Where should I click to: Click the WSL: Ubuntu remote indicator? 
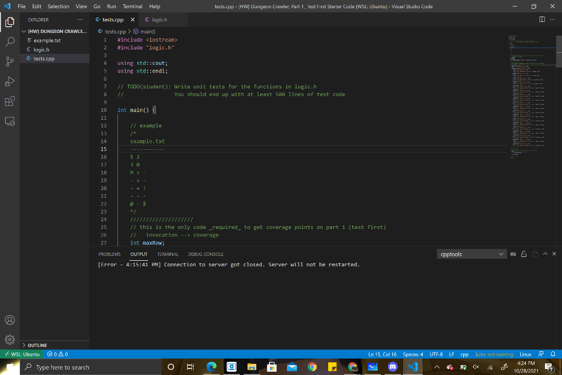22,355
